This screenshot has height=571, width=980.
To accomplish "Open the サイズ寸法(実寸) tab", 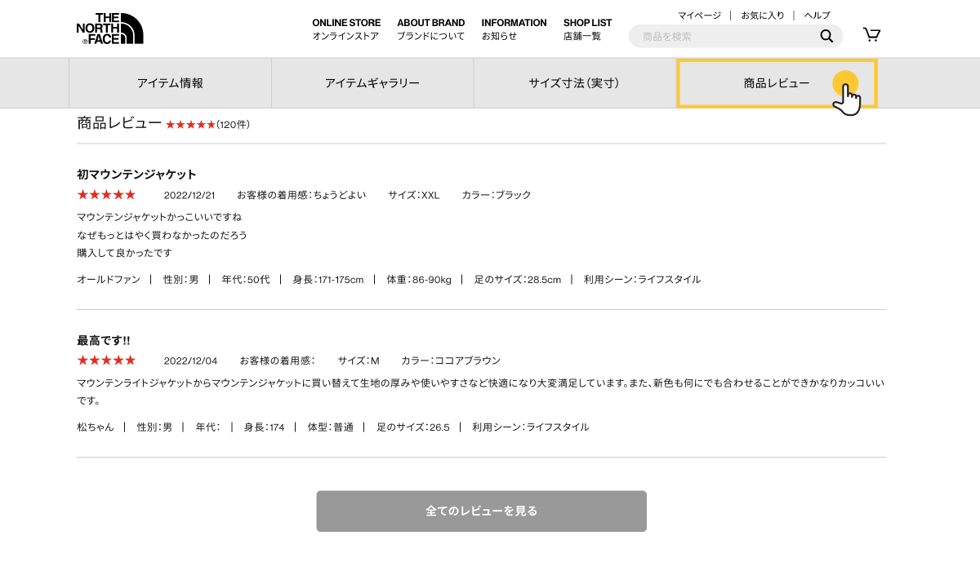I will (x=574, y=83).
